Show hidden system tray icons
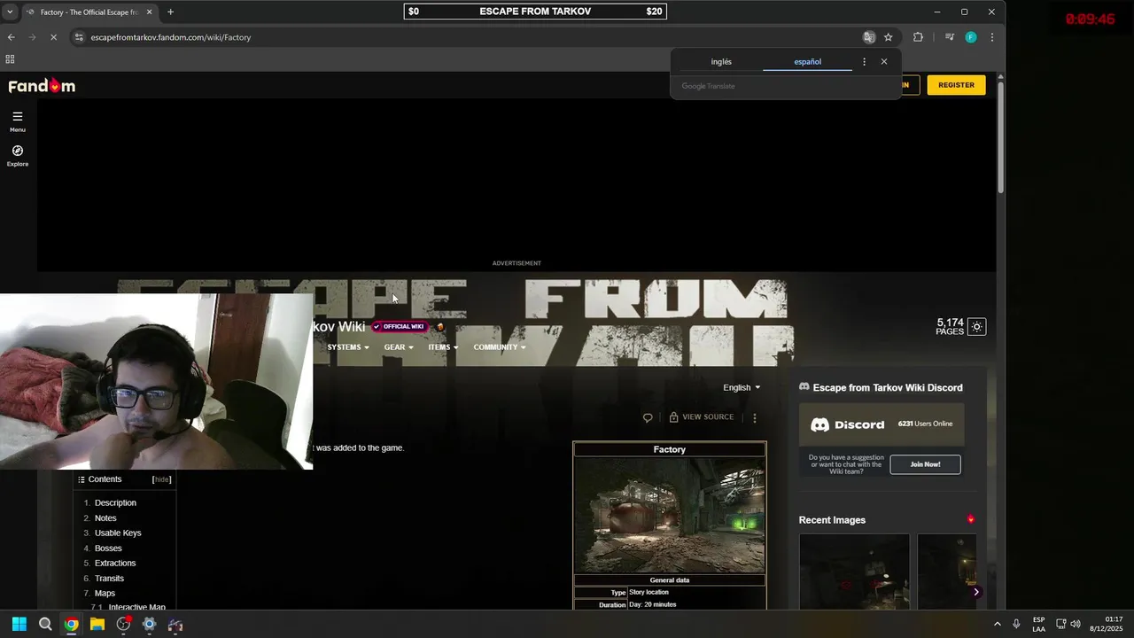This screenshot has width=1134, height=638. pyautogui.click(x=997, y=624)
